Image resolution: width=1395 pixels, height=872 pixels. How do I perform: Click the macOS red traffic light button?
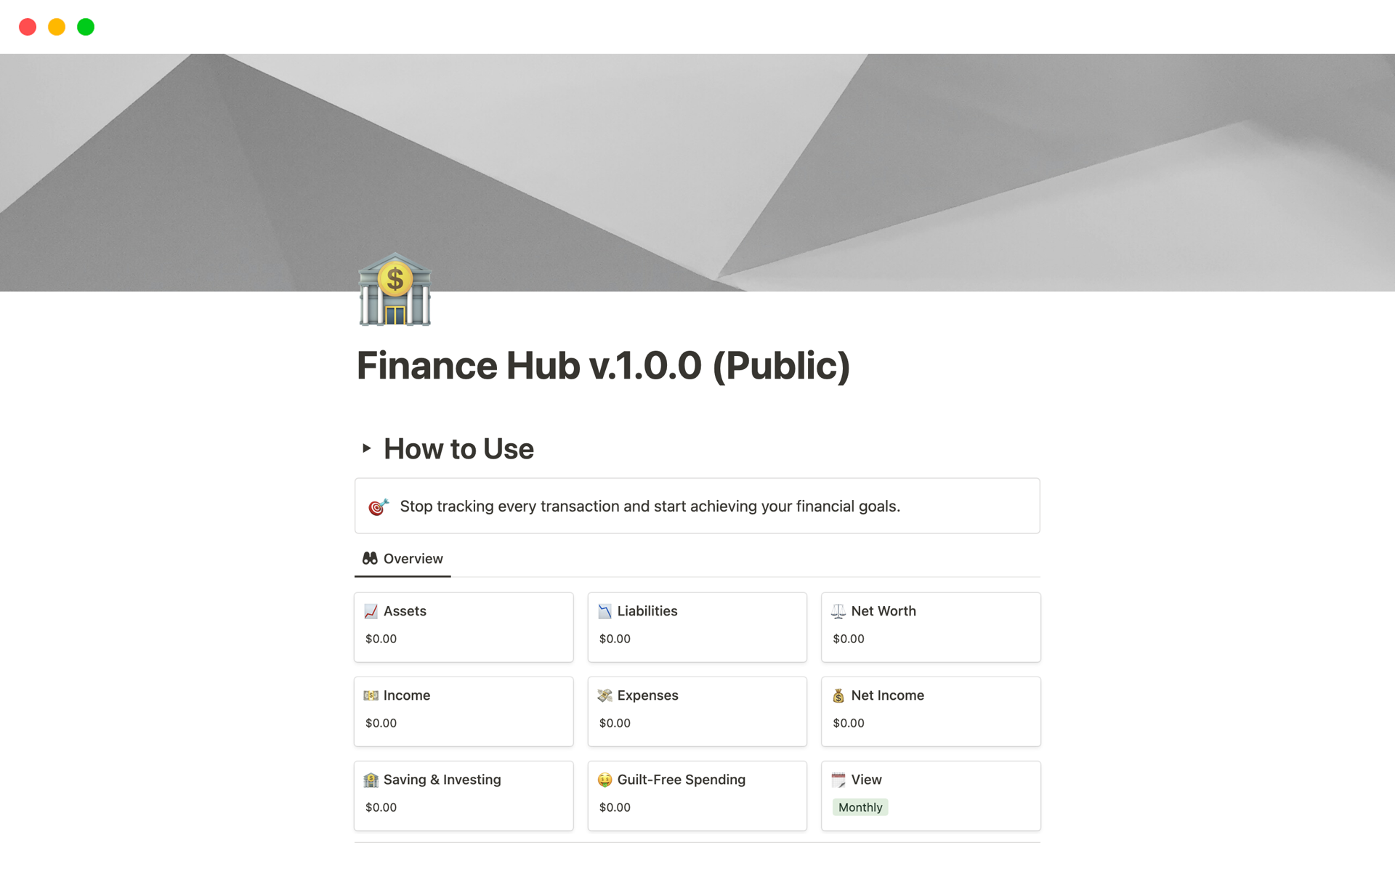pyautogui.click(x=27, y=25)
